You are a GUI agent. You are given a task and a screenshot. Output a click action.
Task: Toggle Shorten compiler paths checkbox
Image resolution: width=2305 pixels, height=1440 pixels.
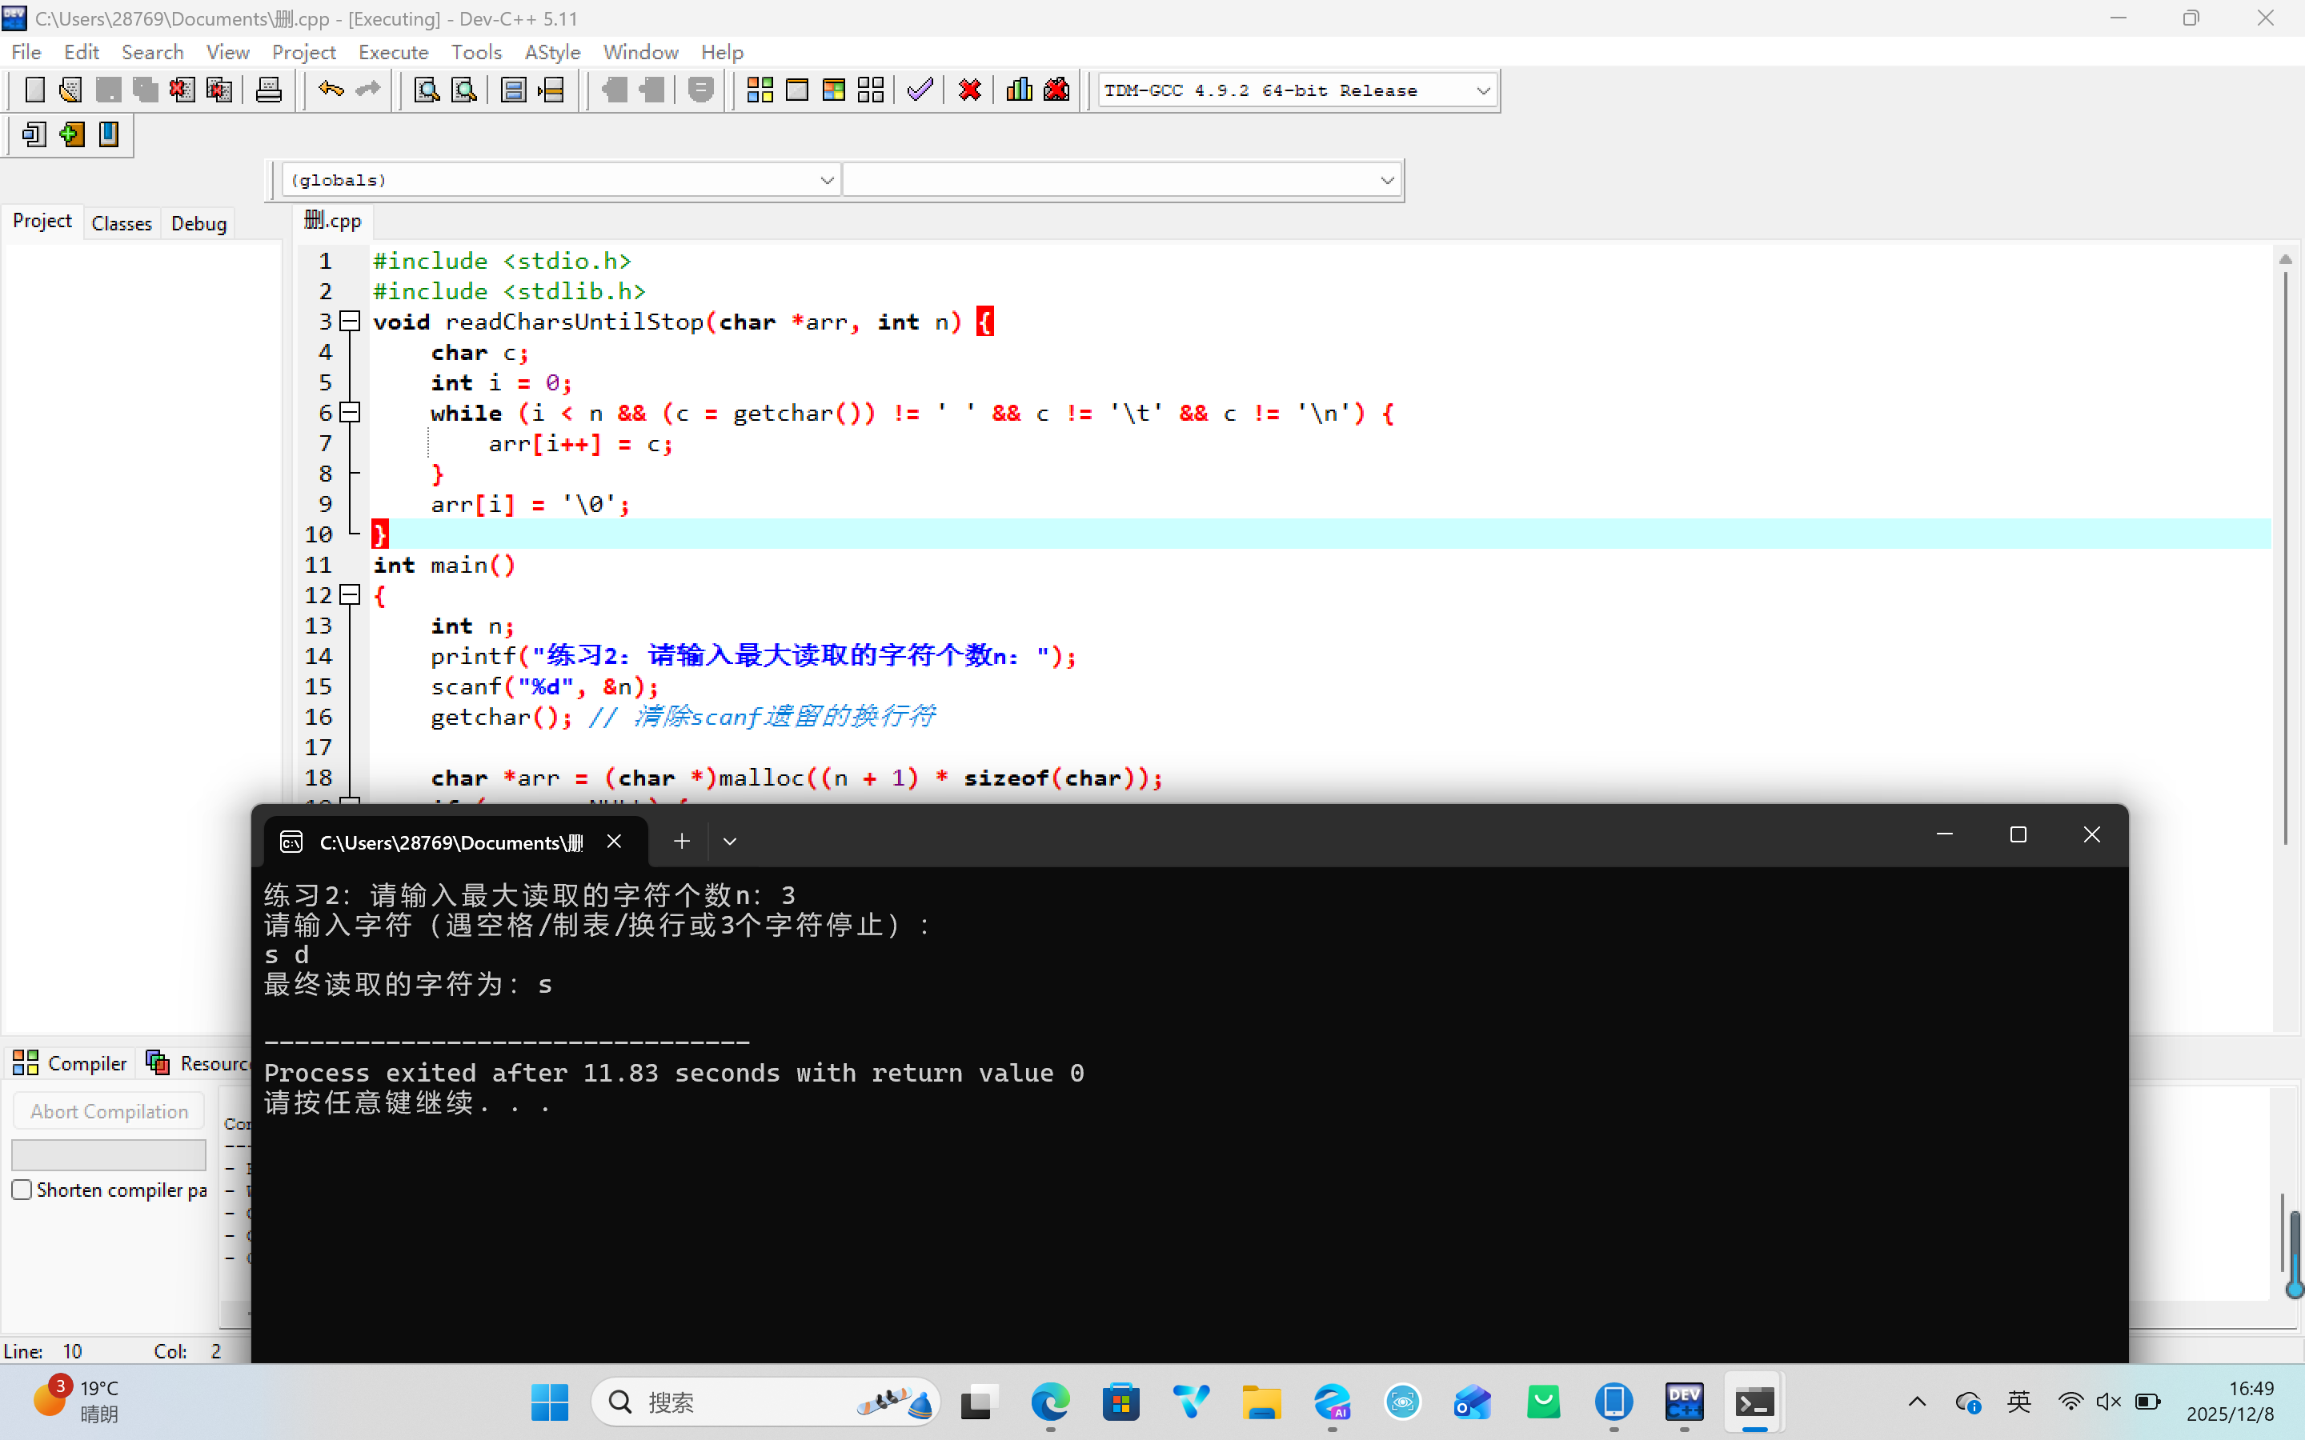(22, 1190)
